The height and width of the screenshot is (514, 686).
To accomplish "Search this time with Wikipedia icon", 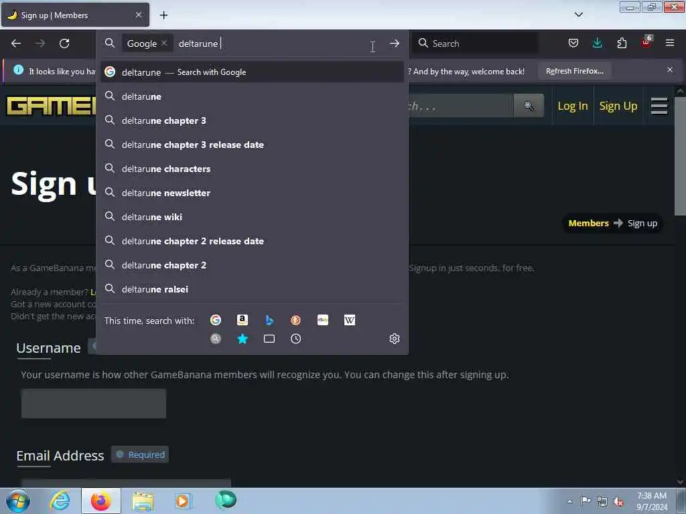I will click(x=350, y=320).
